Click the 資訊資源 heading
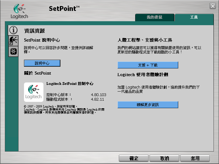Screen dimensions: 219x164 tap(34, 31)
